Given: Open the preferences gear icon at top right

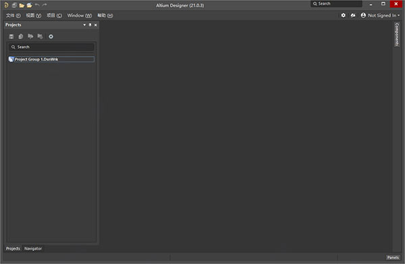Looking at the screenshot, I should click(x=344, y=16).
